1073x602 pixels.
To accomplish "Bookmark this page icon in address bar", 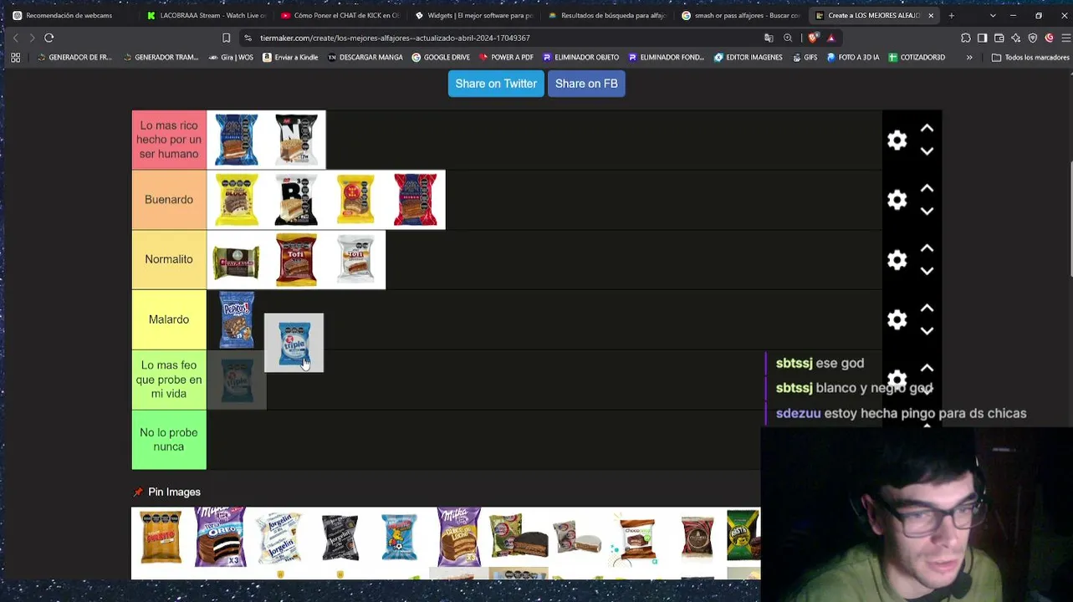I will (226, 38).
